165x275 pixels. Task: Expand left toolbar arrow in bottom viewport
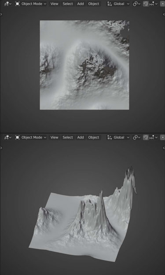(x=1, y=148)
